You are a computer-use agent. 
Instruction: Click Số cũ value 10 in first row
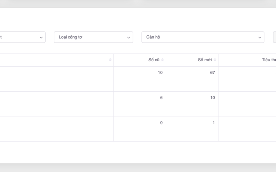[160, 72]
